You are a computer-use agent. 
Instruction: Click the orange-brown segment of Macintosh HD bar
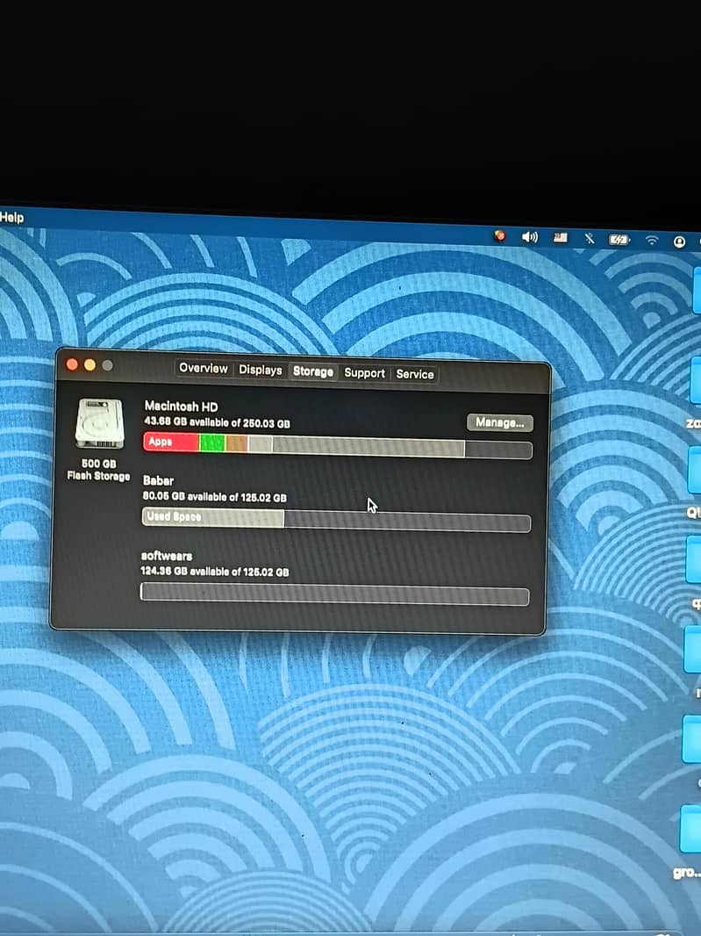pyautogui.click(x=237, y=443)
